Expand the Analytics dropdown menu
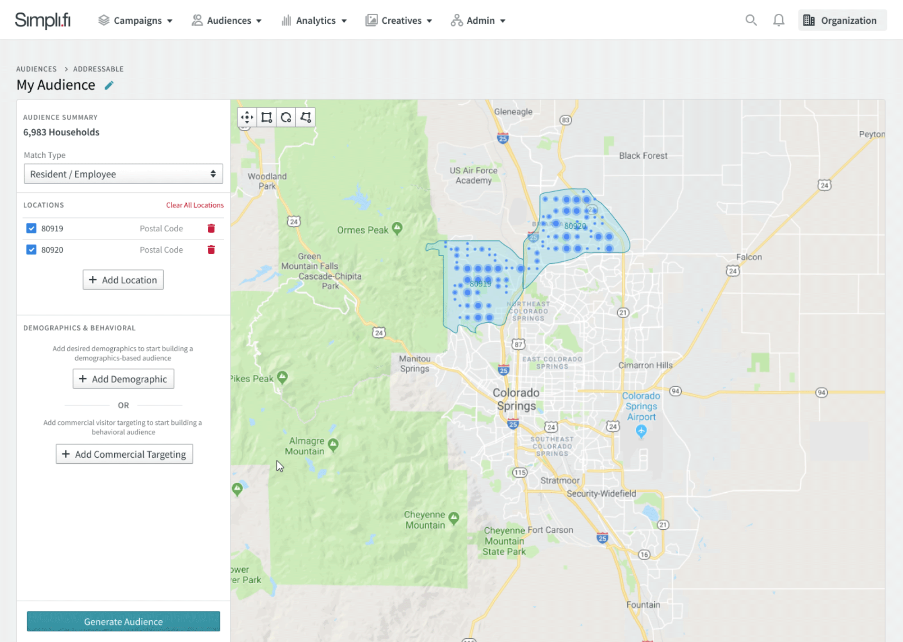Viewport: 903px width, 642px height. [314, 20]
